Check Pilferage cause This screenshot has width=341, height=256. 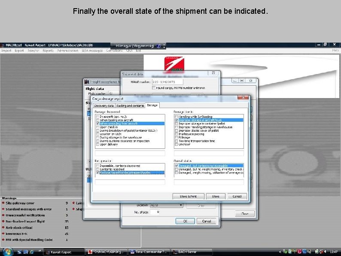tap(177, 138)
